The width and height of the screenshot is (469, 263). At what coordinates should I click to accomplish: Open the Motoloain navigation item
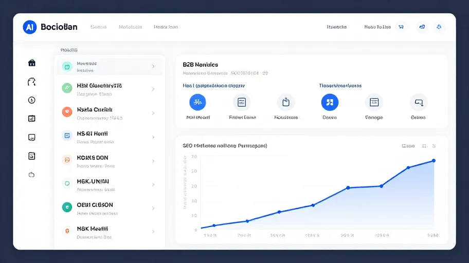pos(130,27)
